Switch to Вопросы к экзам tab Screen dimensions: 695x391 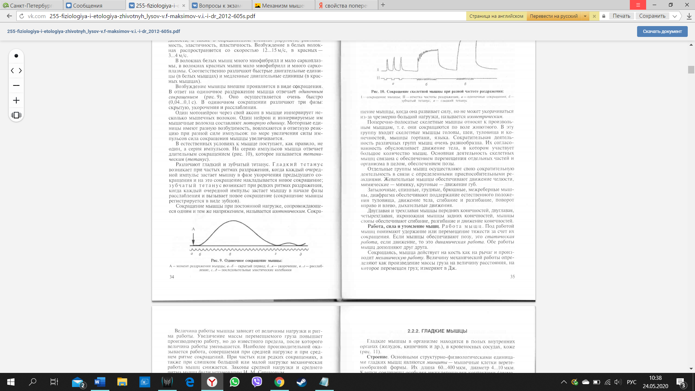pos(220,5)
